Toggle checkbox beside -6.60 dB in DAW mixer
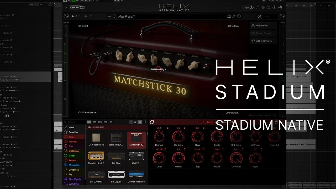Viewport: 336px width, 189px height. pos(11,40)
